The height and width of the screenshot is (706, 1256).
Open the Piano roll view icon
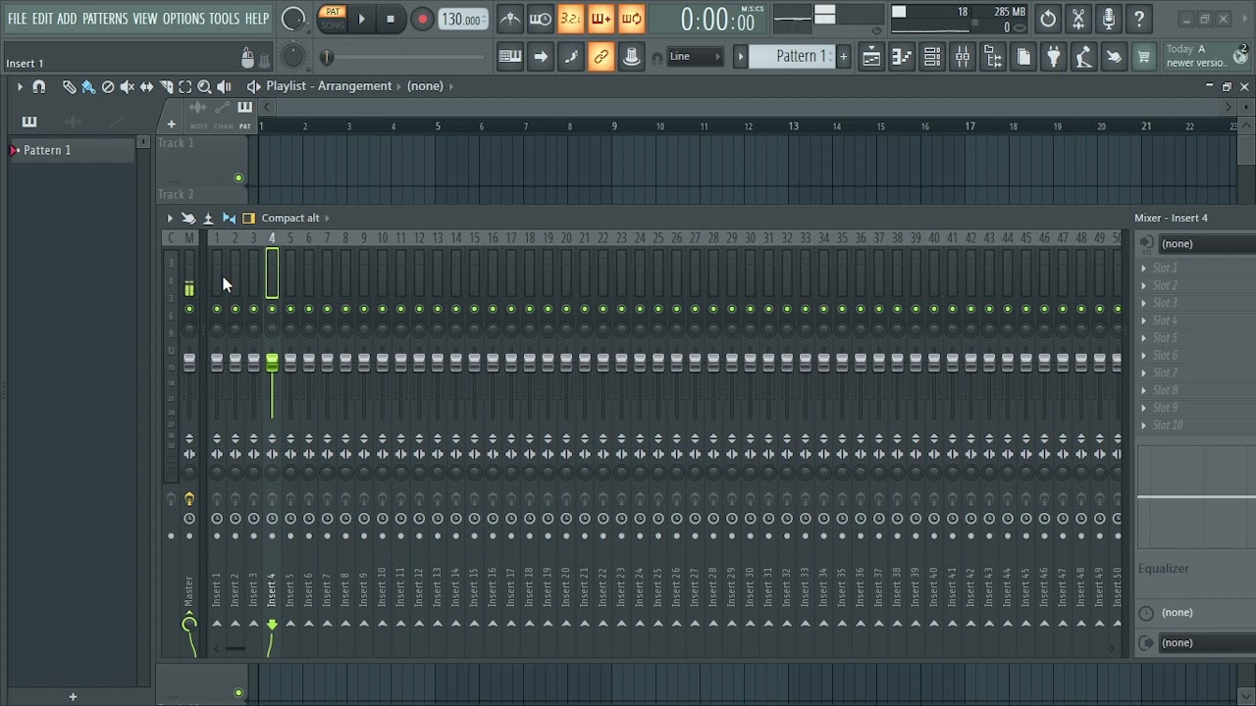tap(902, 57)
